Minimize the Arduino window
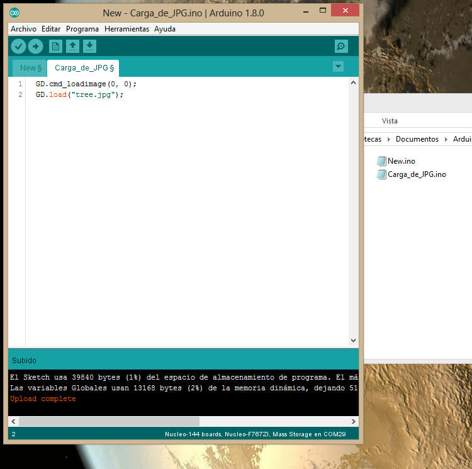472x469 pixels. tap(306, 11)
